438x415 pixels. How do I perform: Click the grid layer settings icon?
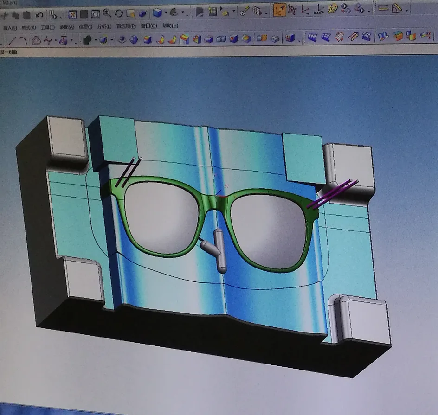213,12
